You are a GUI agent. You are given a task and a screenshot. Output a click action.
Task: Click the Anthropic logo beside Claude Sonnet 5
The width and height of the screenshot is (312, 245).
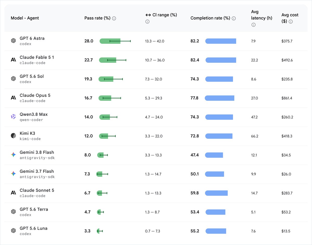tap(13, 193)
